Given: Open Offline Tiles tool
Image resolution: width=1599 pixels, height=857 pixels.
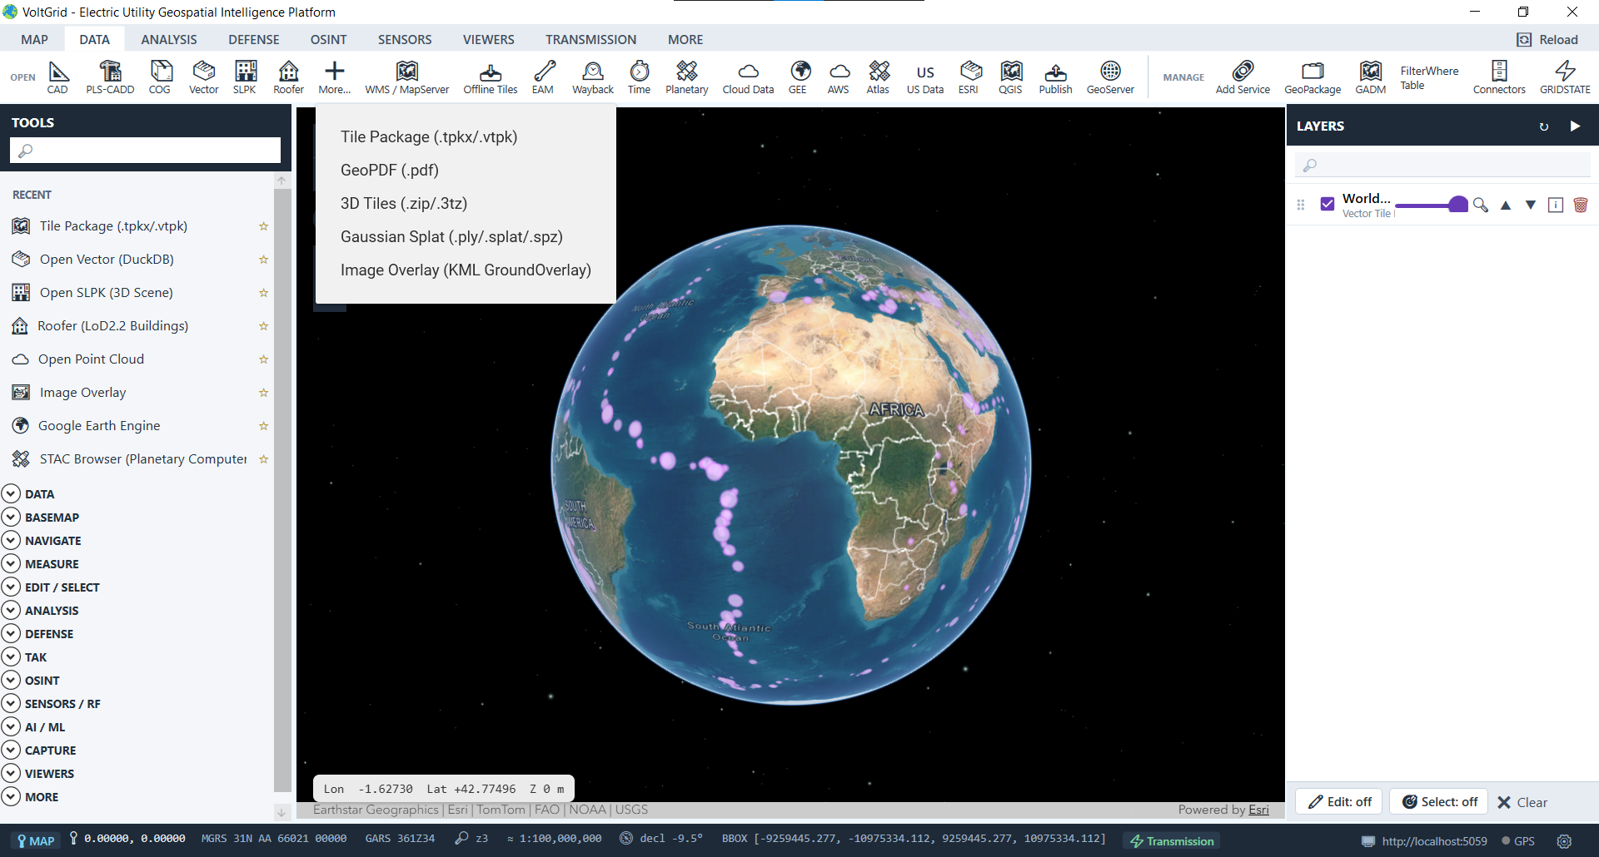Looking at the screenshot, I should click(x=491, y=77).
